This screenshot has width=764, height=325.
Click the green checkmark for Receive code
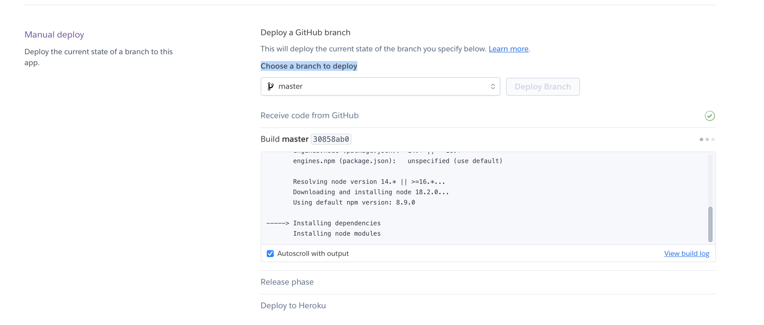709,116
